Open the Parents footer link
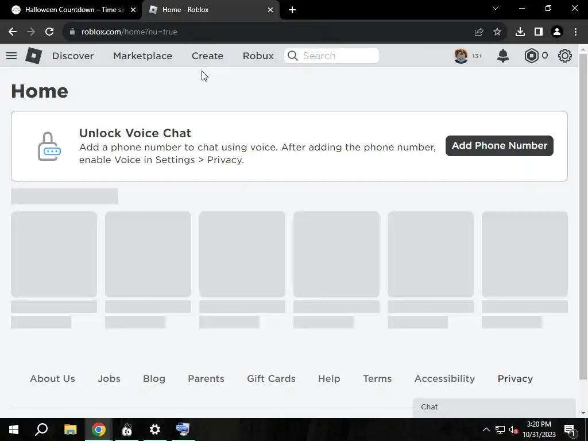This screenshot has height=441, width=588. click(x=206, y=379)
